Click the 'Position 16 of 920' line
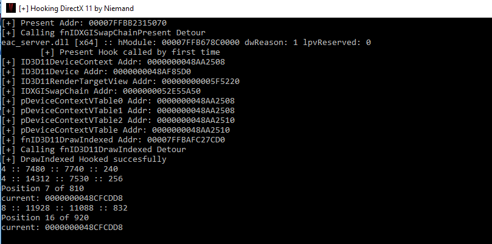Image resolution: width=492 pixels, height=244 pixels. [45, 218]
